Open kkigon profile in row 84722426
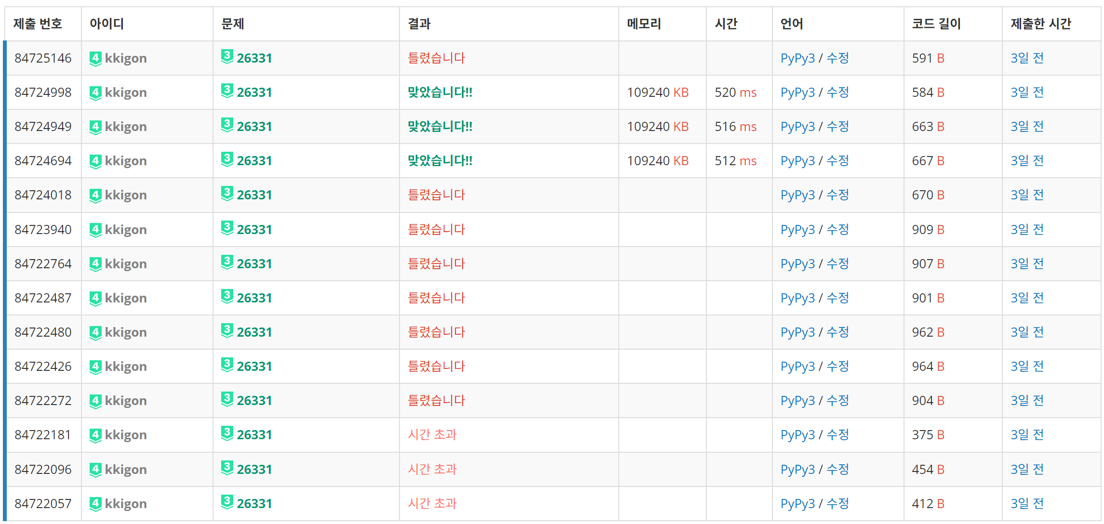 [x=126, y=367]
